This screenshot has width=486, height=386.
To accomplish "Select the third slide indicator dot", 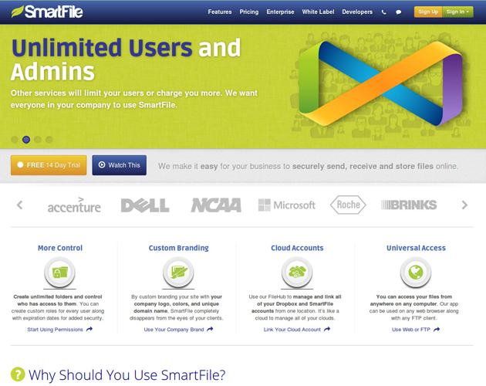I will pos(38,140).
